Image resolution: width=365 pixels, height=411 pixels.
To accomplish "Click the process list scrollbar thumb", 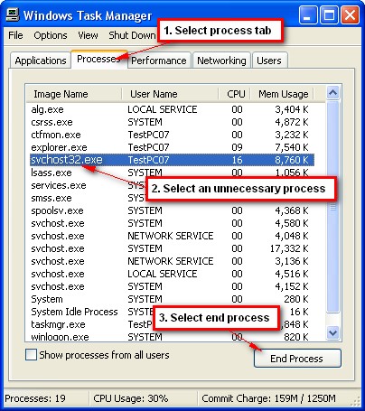I will tap(332, 207).
